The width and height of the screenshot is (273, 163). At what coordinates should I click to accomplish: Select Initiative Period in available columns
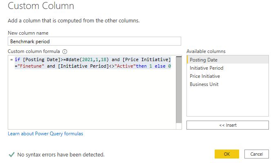click(x=228, y=68)
